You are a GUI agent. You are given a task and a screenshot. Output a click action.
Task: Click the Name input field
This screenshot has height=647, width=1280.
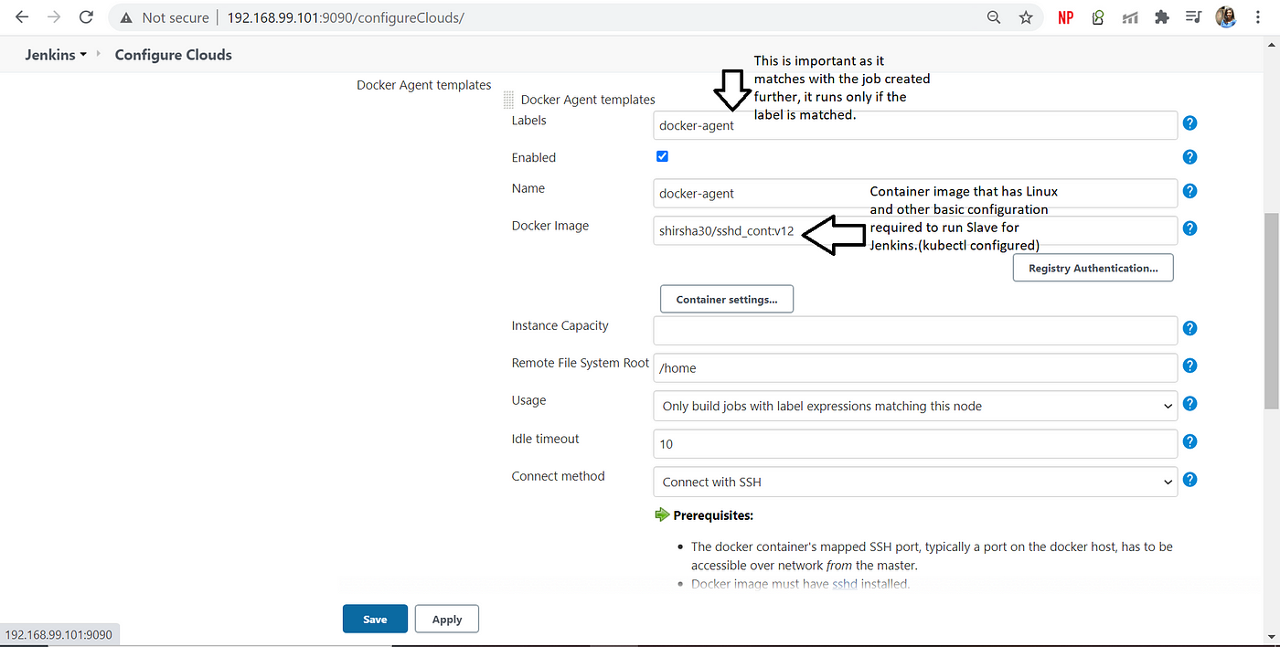(x=915, y=193)
